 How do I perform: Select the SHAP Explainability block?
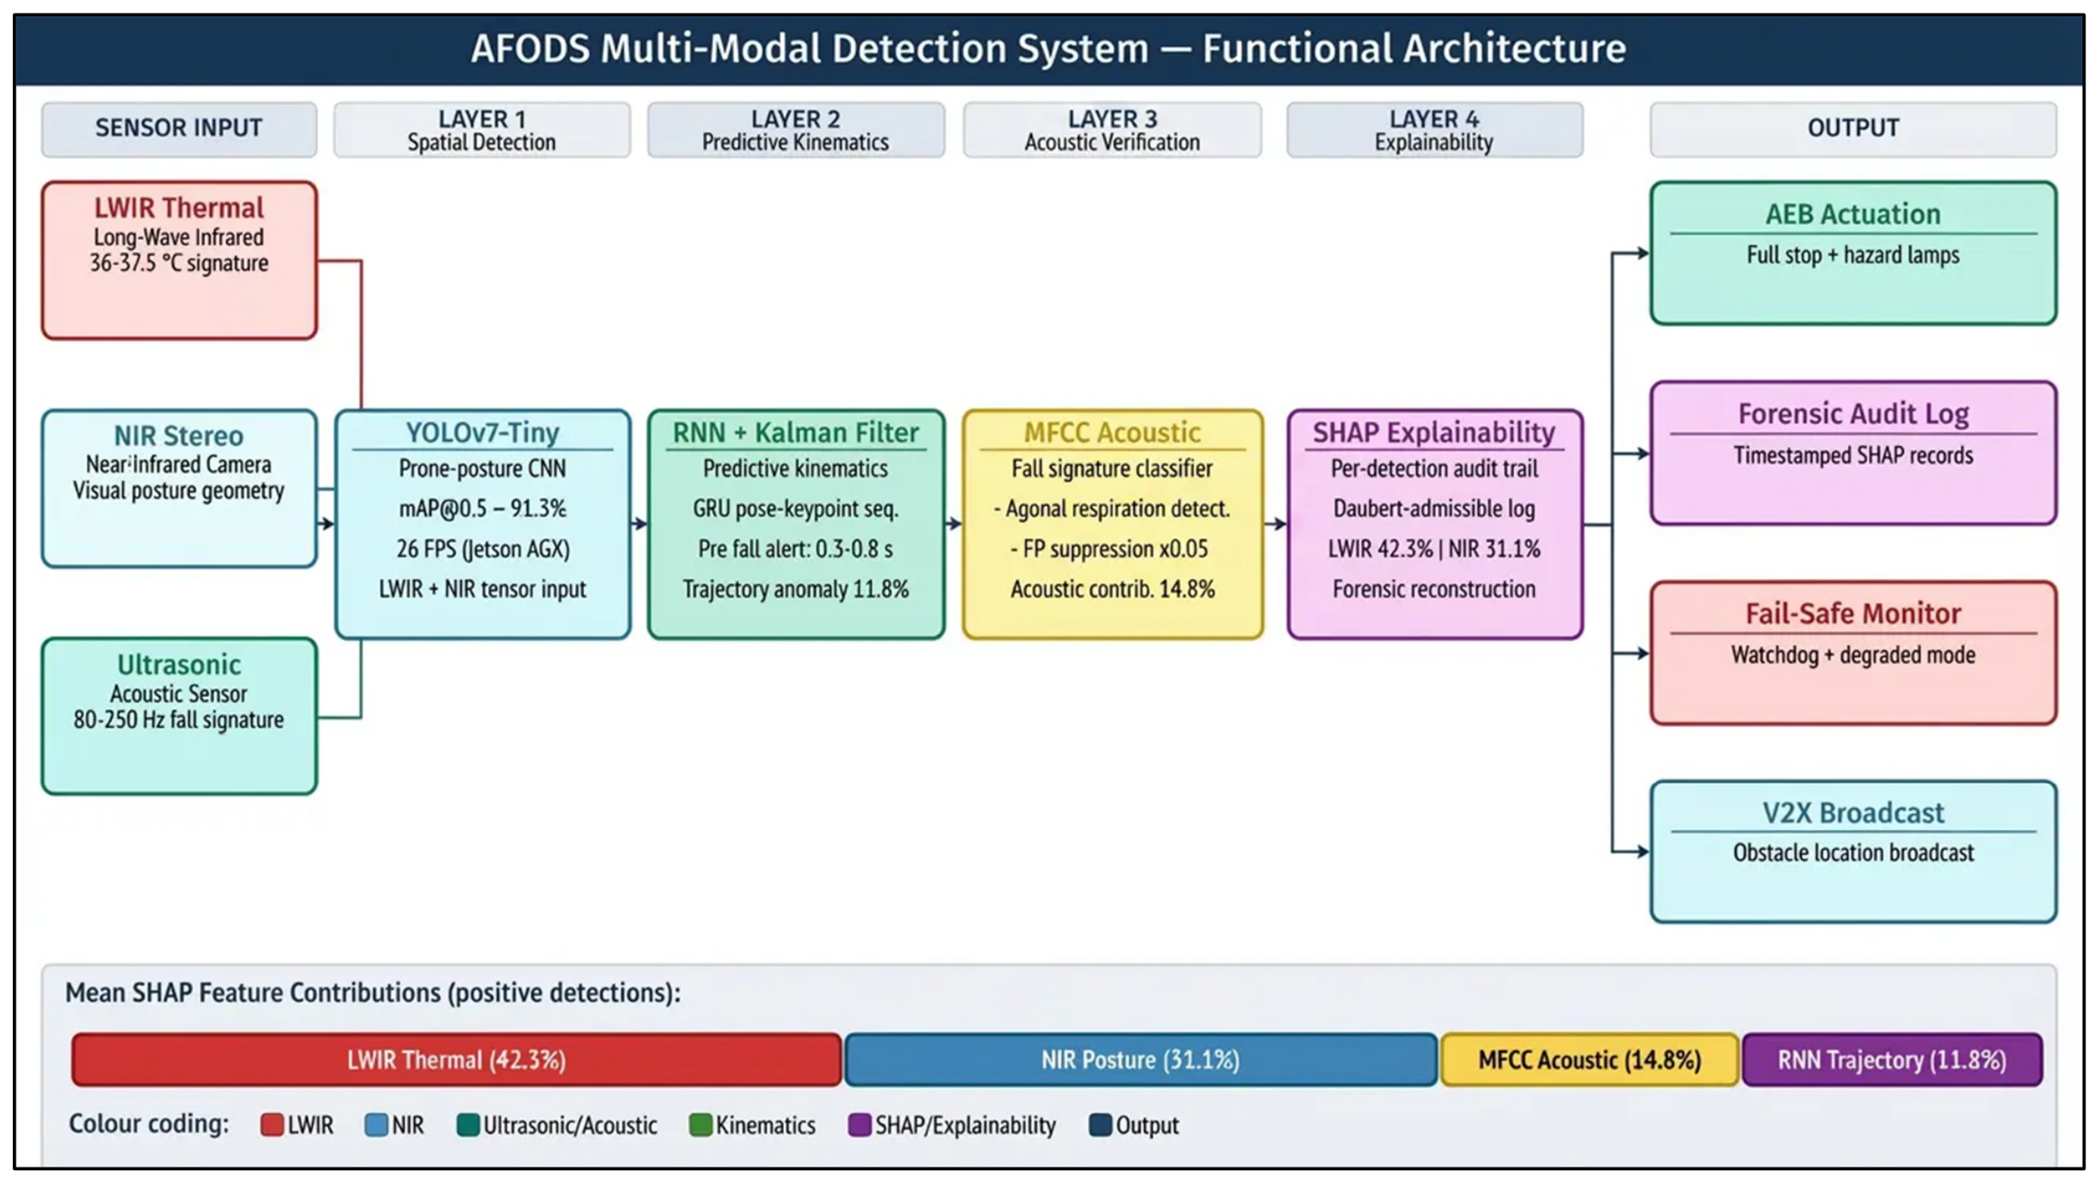pos(1434,524)
